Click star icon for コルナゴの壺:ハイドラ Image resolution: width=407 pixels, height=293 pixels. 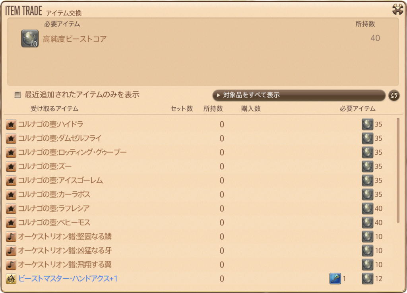11,124
